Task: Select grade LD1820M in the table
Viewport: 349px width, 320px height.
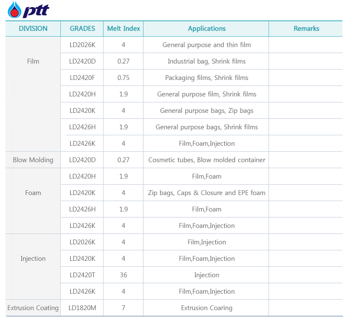Action: click(82, 308)
